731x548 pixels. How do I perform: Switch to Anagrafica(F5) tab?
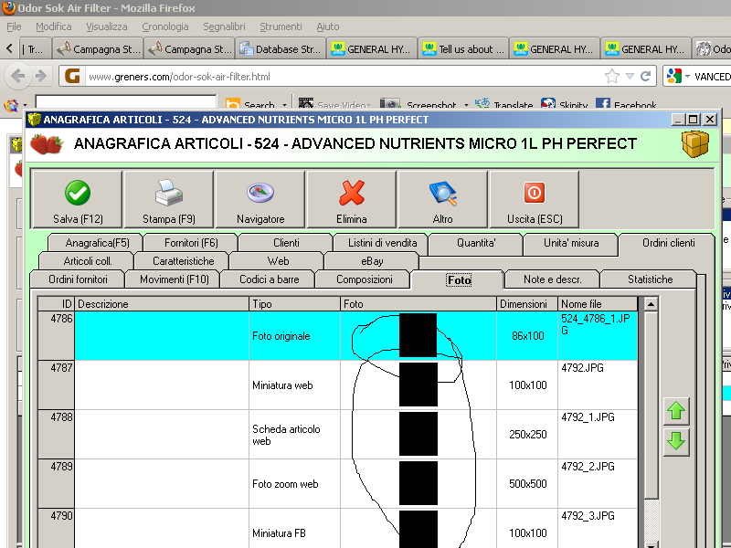pos(97,243)
